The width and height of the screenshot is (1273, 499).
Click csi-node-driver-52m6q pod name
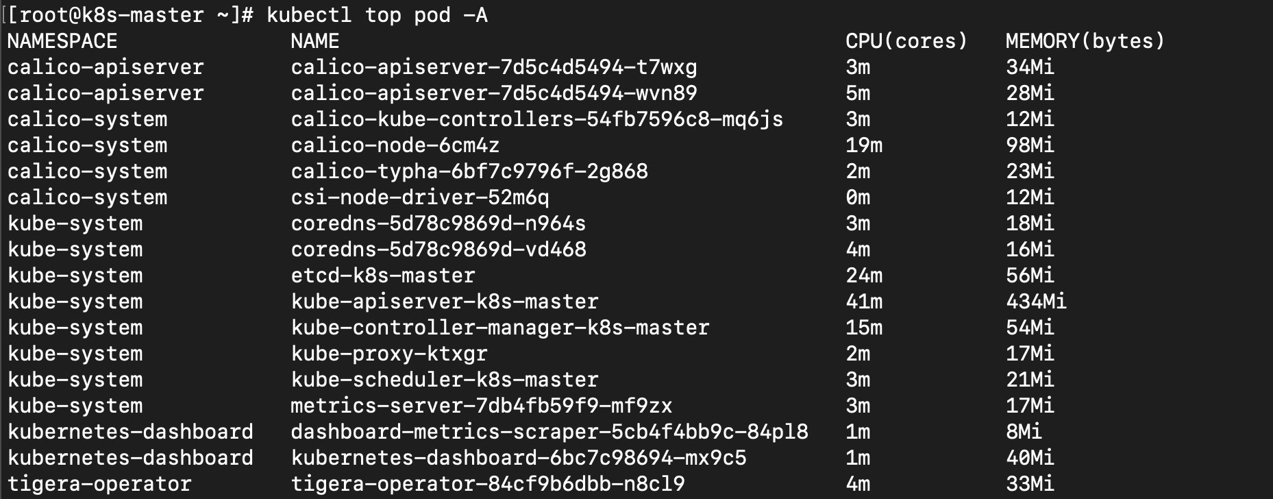420,197
